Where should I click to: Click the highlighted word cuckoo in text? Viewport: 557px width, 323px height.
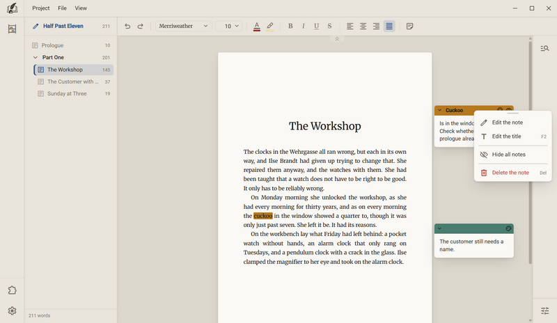263,216
